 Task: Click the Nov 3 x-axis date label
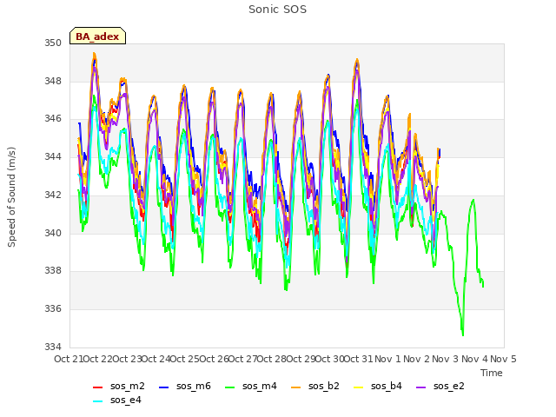pyautogui.click(x=446, y=359)
